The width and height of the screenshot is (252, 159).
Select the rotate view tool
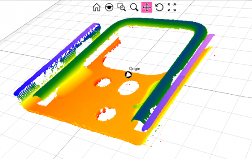point(159,8)
